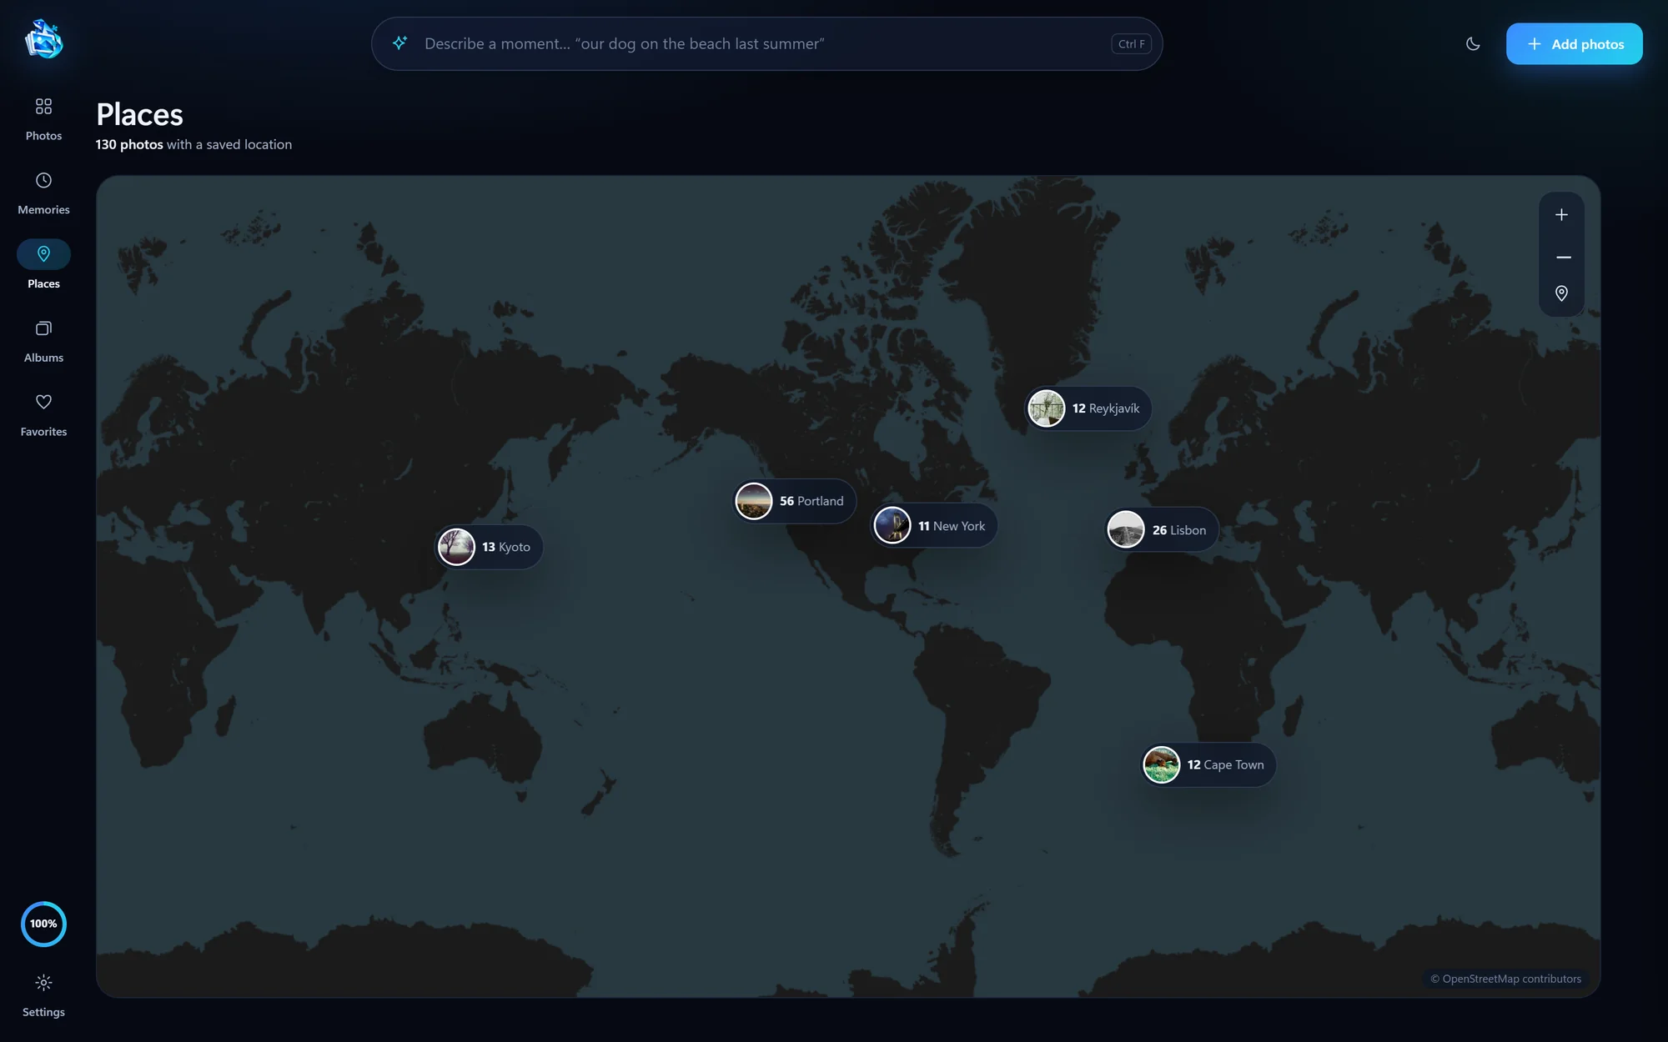Focus the Describe a moment search field
This screenshot has height=1042, width=1668.
tap(766, 44)
